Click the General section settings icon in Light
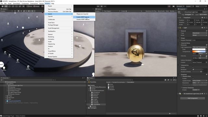The height and width of the screenshot is (117, 208). (x=207, y=31)
